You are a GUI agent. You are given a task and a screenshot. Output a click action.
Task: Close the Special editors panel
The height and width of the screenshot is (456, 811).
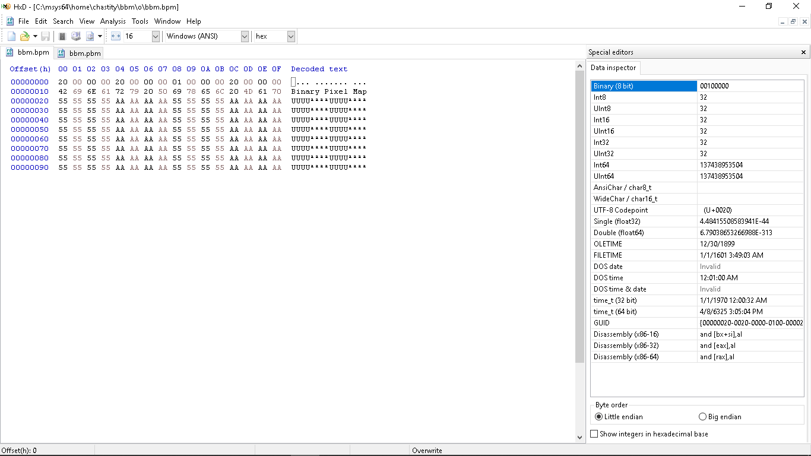[803, 52]
